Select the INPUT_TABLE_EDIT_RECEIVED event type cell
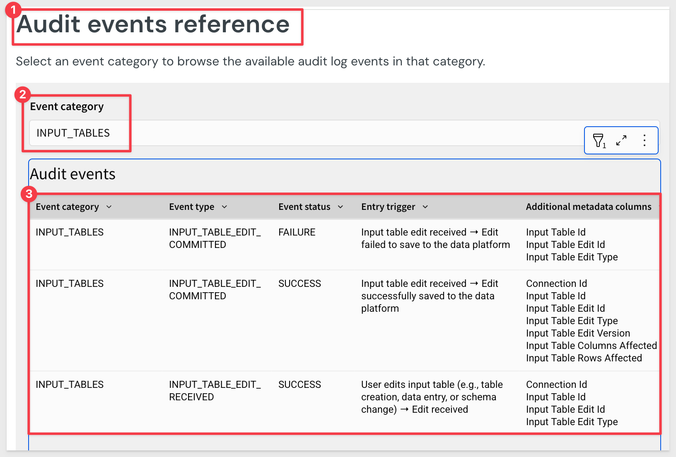Screen dimensions: 676x457 point(215,391)
